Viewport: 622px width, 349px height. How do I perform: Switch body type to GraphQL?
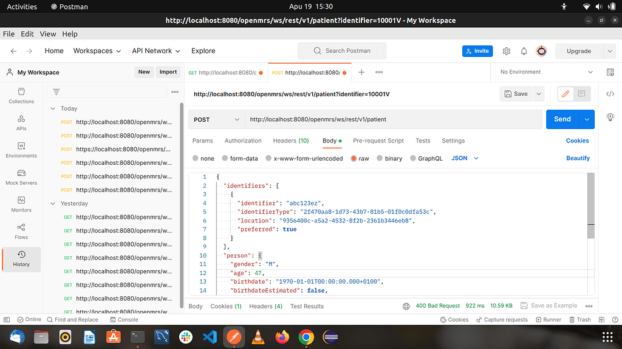click(x=426, y=158)
